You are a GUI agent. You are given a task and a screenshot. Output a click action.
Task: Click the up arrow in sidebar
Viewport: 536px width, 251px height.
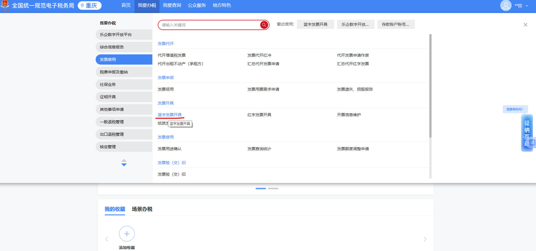click(x=124, y=160)
